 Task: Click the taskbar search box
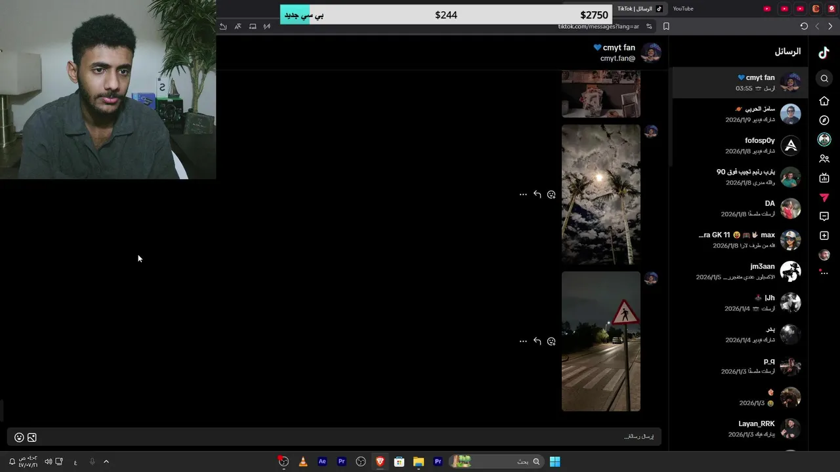tap(498, 462)
